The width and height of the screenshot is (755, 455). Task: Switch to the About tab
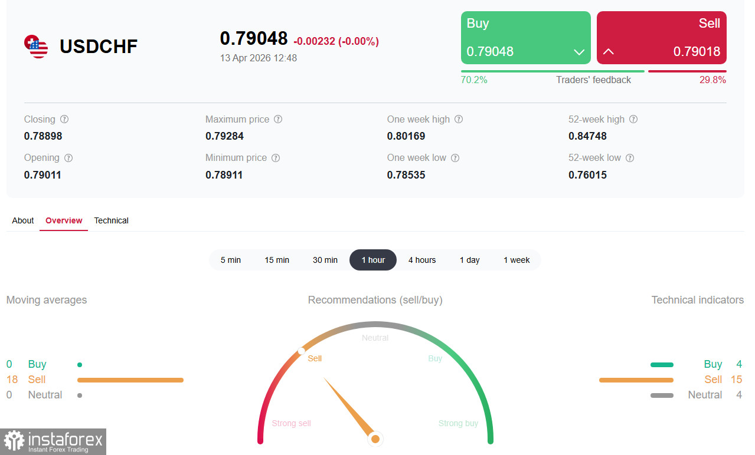23,220
